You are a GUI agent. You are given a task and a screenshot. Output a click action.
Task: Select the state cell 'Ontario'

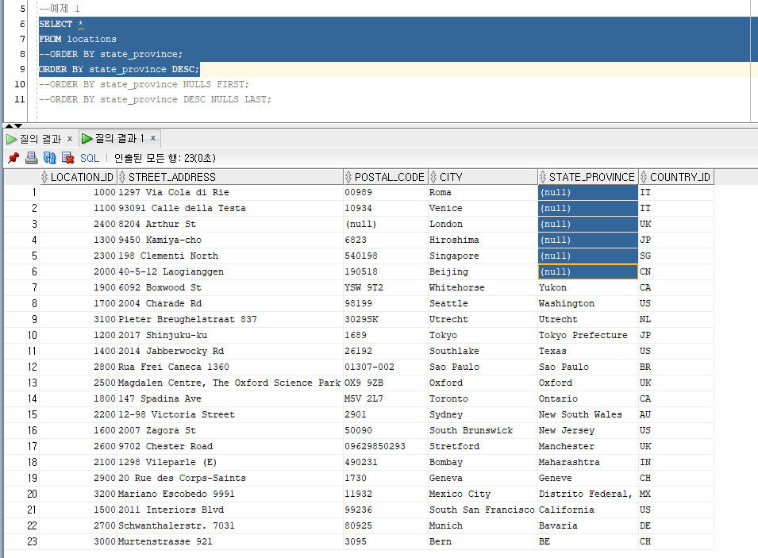588,399
